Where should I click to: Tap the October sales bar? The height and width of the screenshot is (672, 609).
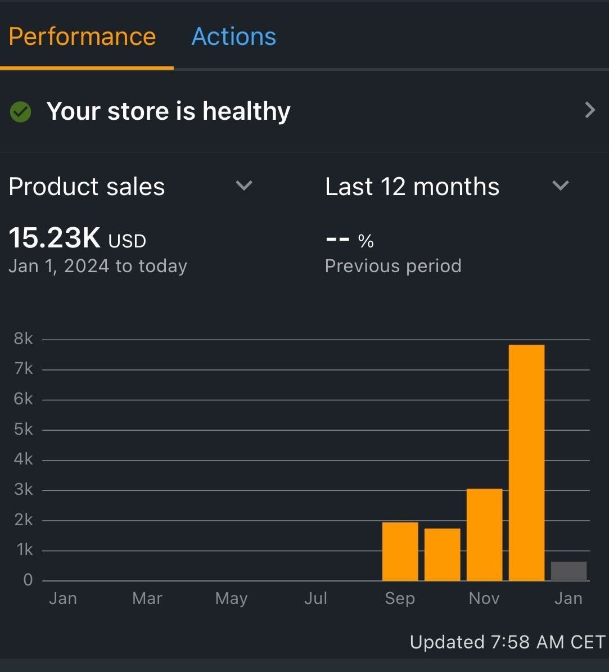click(x=442, y=554)
